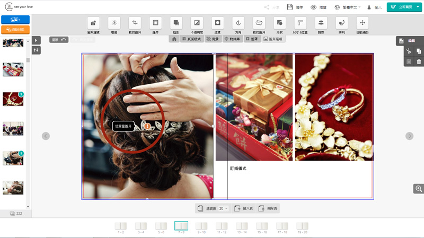The width and height of the screenshot is (424, 238).
Task: Open the opacity (不透明度) tool
Action: 197,23
